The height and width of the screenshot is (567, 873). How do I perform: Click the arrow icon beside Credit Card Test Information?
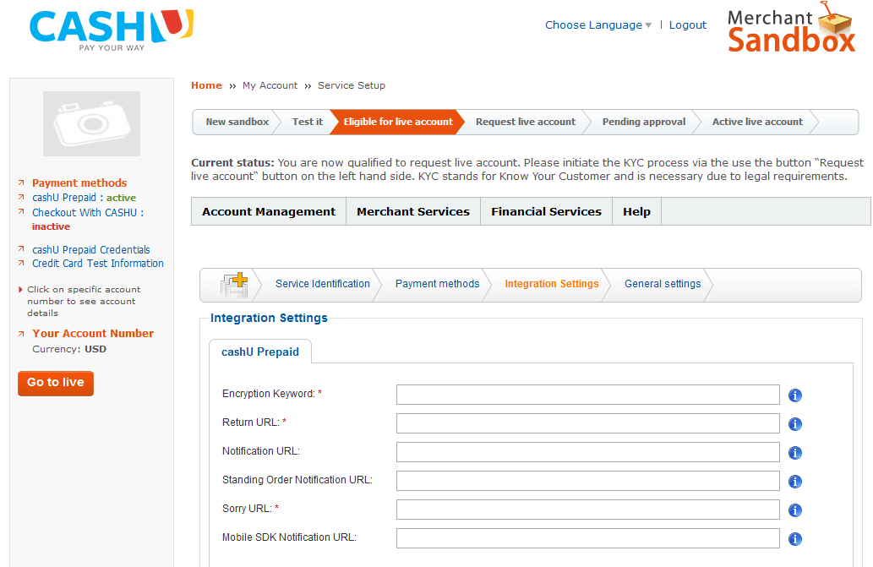(21, 263)
